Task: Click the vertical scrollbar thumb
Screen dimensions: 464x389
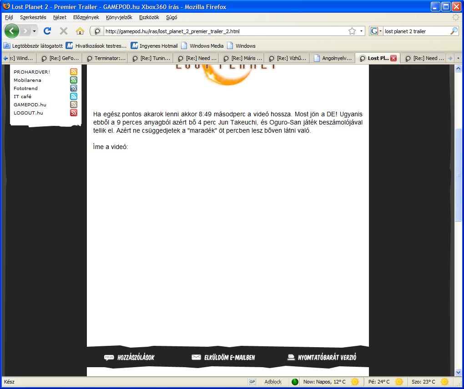Action: (458, 175)
